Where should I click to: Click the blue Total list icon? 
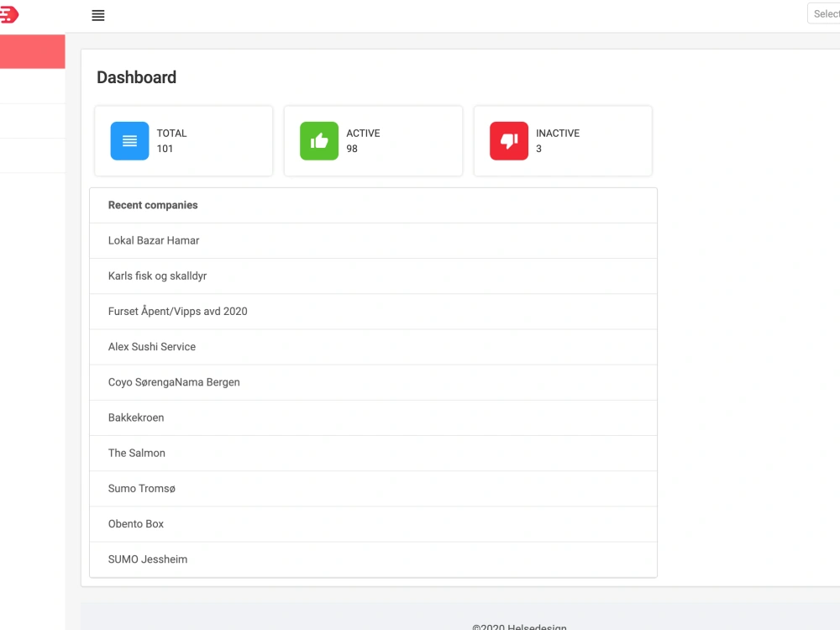tap(129, 141)
